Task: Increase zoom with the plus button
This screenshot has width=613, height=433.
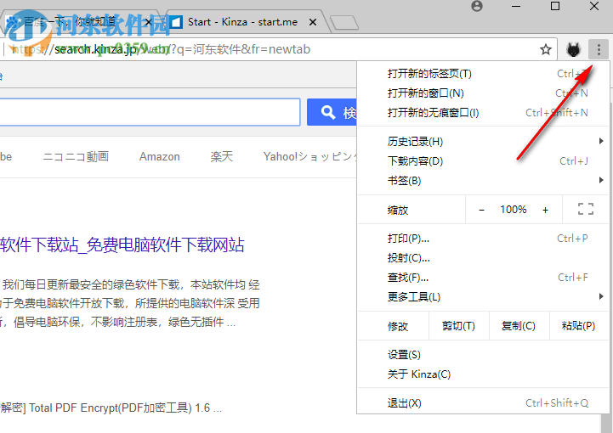Action: coord(545,210)
